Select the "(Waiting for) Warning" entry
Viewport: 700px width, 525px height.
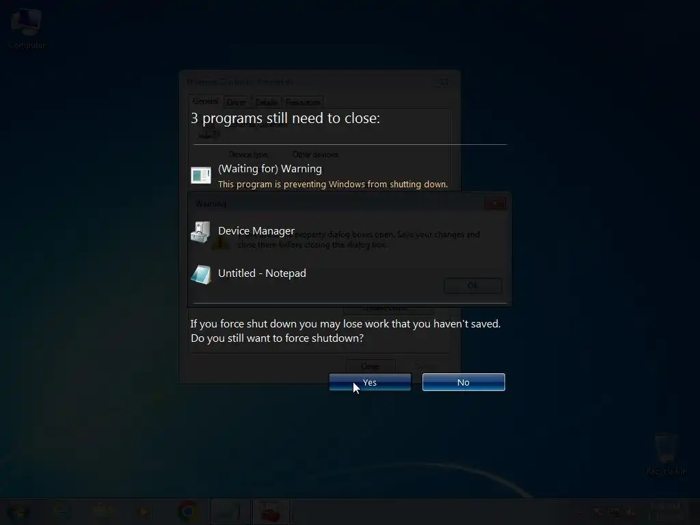[270, 169]
